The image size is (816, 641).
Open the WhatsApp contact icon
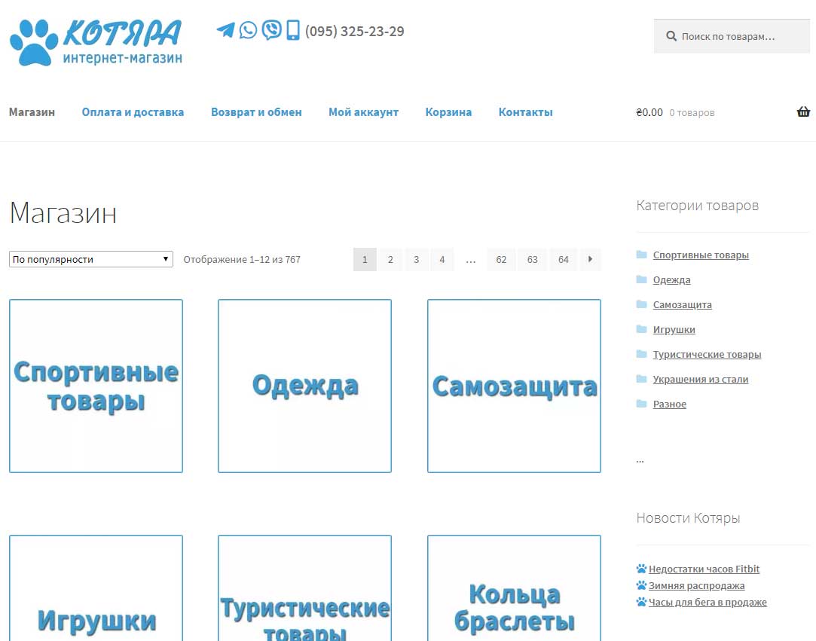point(248,30)
